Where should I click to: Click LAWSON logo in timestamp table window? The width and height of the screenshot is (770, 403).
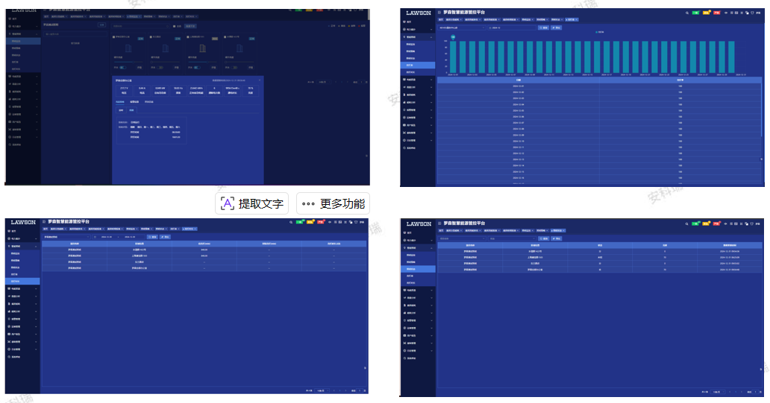[419, 224]
